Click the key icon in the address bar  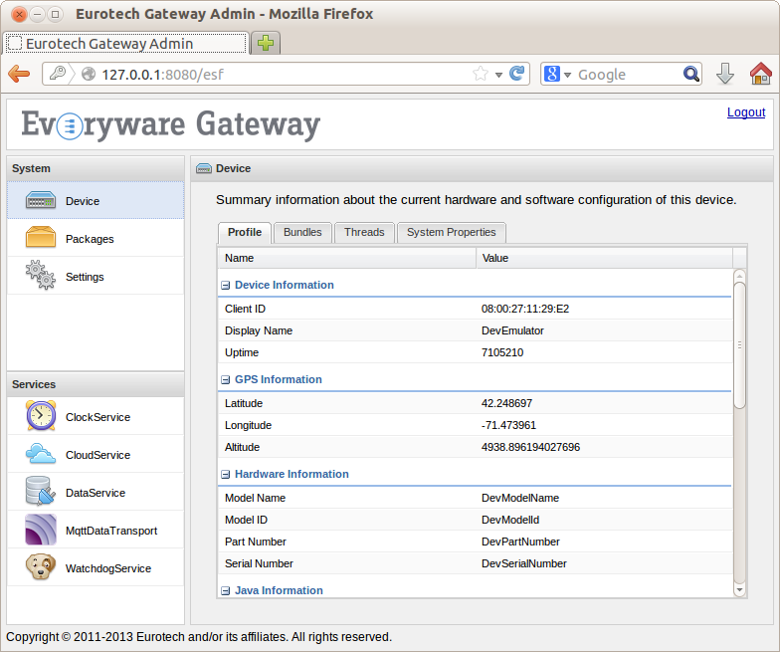pyautogui.click(x=58, y=74)
